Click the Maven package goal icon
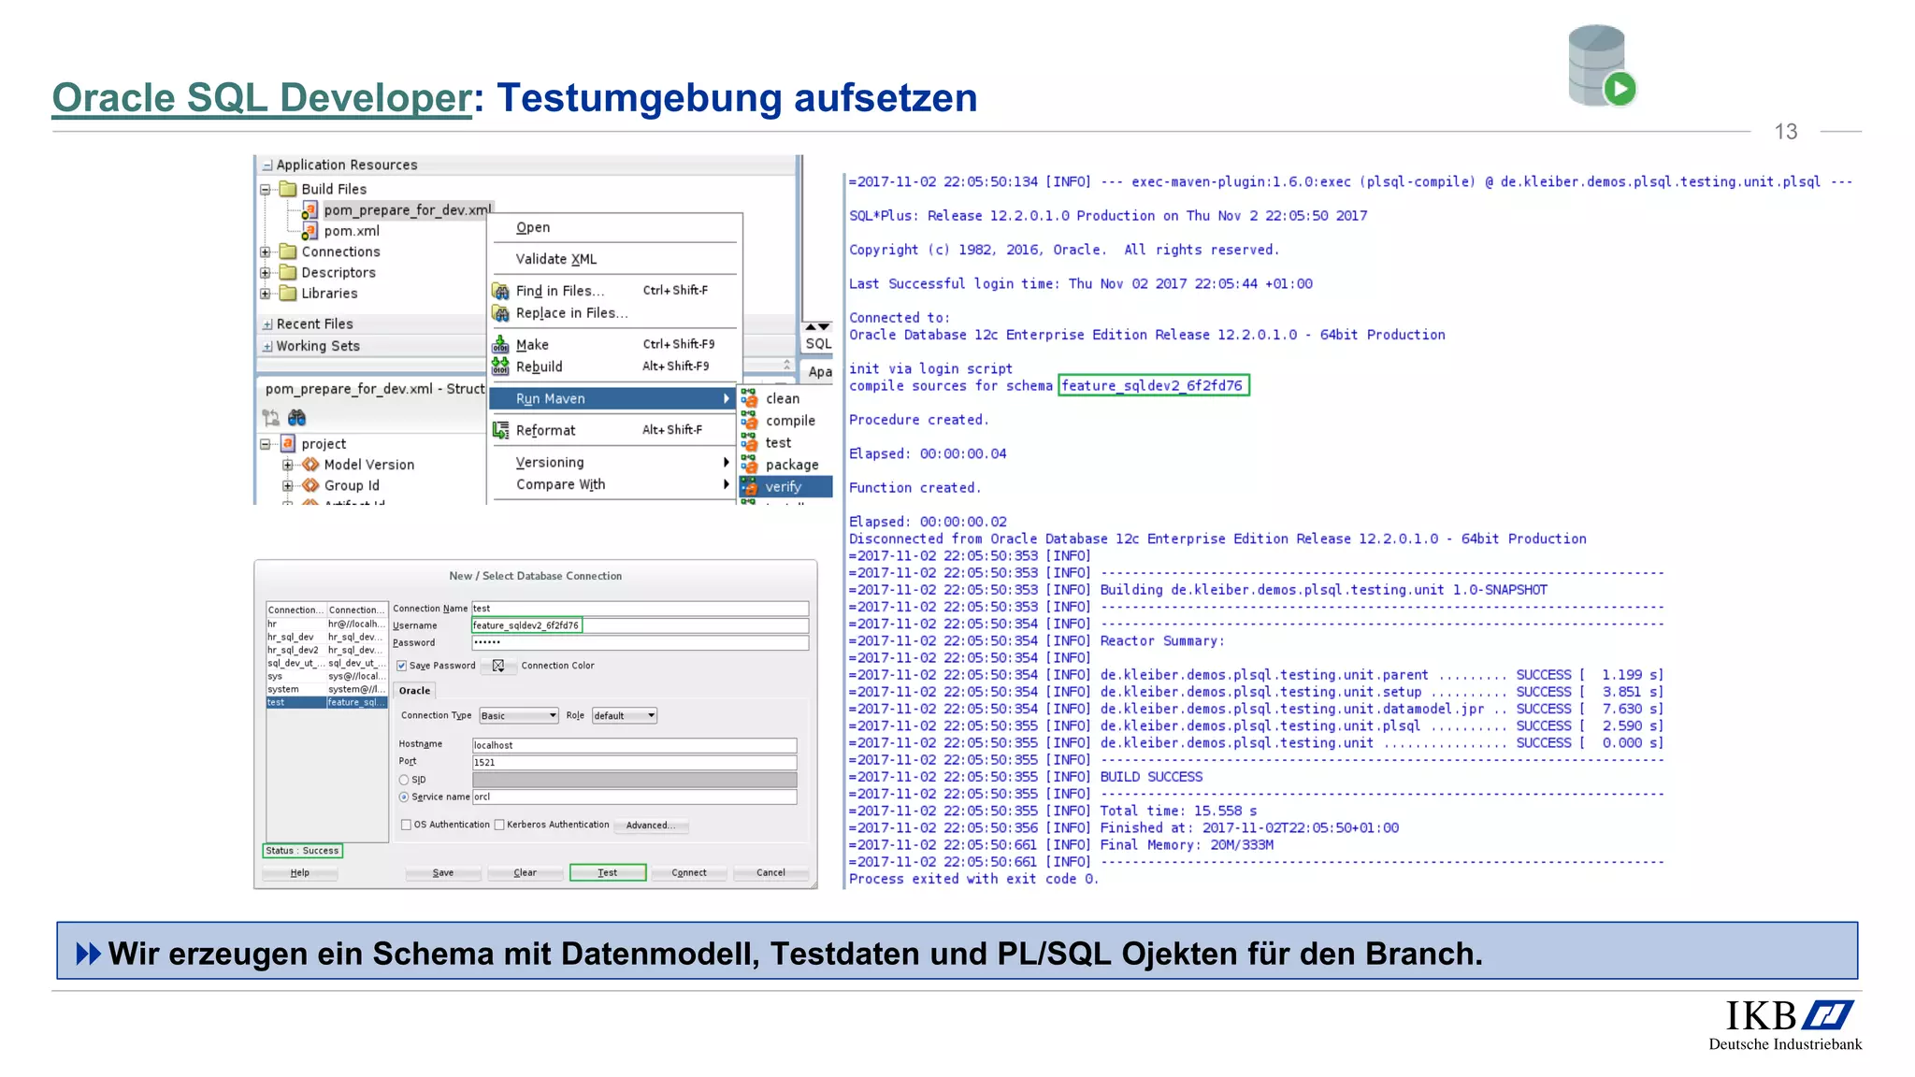This screenshot has height=1077, width=1915. point(750,465)
